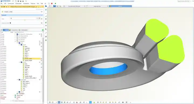Select extension parameter under Scroll1
The width and height of the screenshot is (194, 104).
pos(27,48)
